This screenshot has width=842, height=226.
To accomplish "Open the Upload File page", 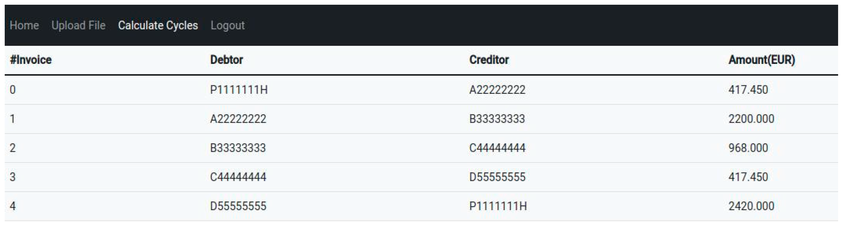I will point(79,25).
